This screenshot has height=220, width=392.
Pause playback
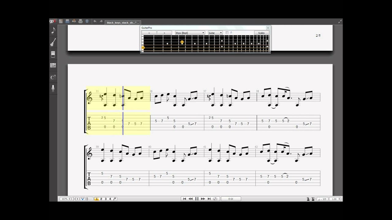[197, 199]
